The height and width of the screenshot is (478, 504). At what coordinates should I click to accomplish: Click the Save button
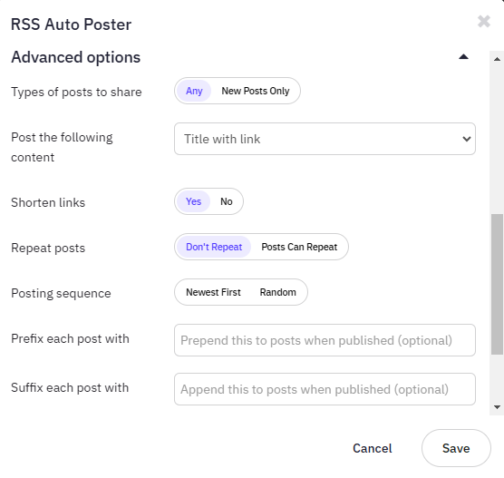[x=456, y=448]
